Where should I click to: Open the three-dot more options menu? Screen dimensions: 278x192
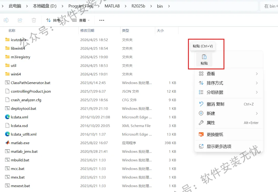coord(102,20)
